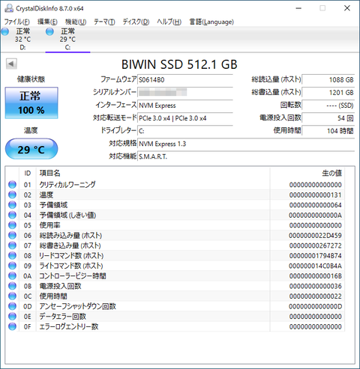Switch to the C: disk tab at 29 °C

67,39
